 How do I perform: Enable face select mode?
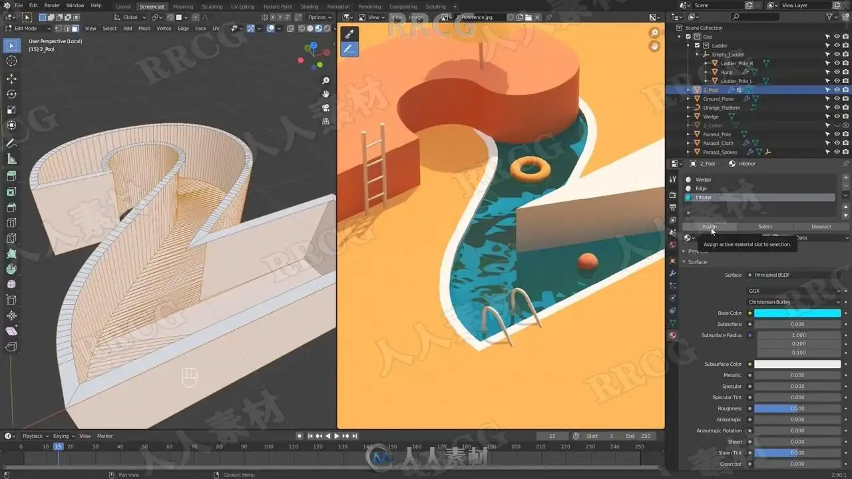click(75, 28)
